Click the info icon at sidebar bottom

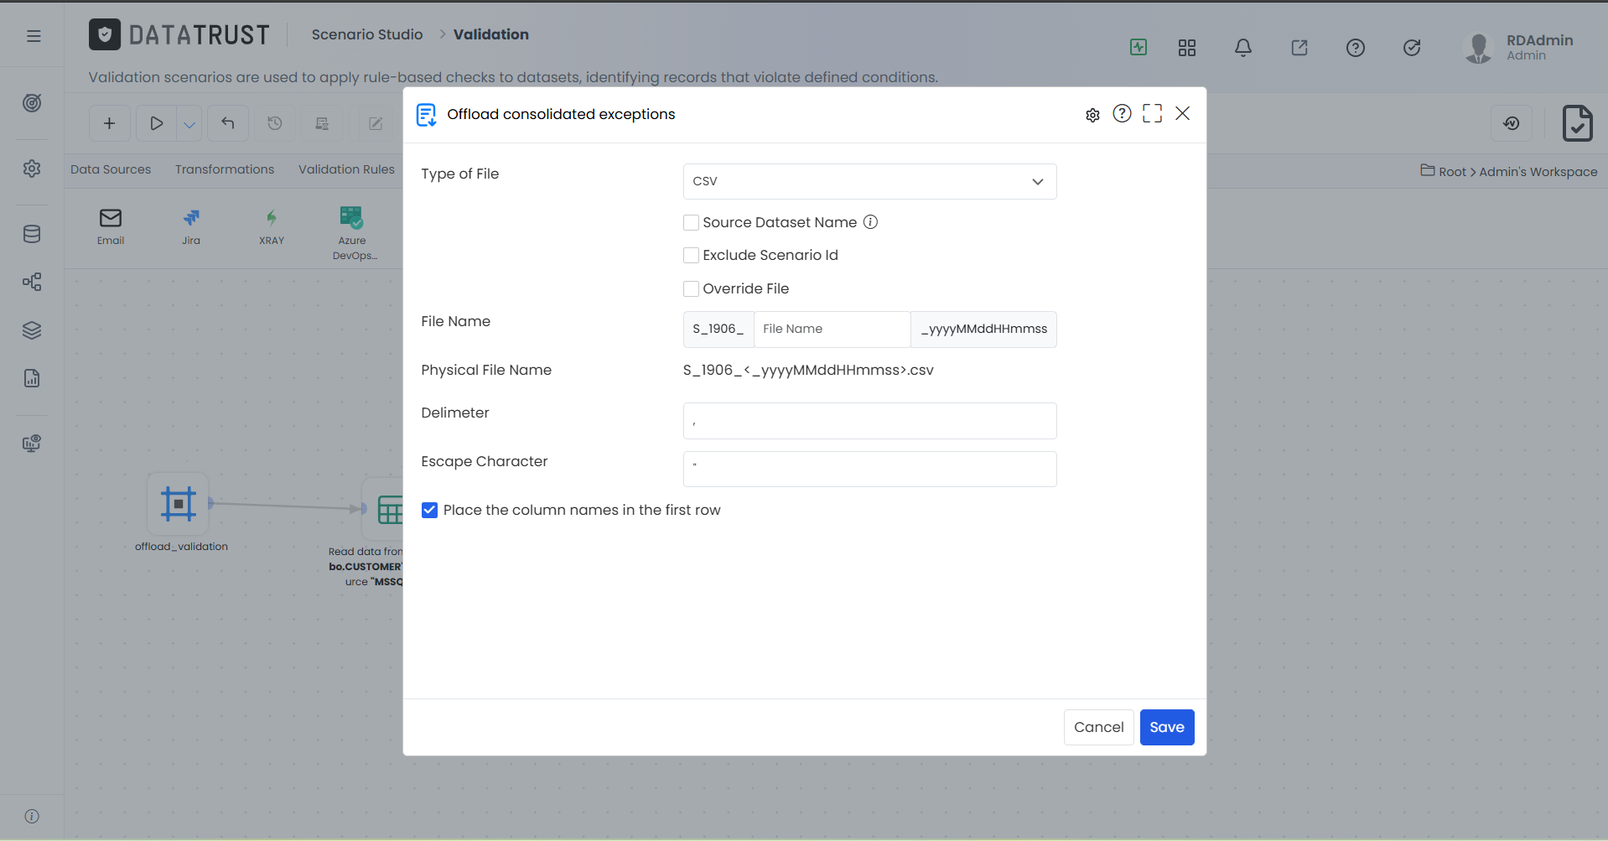coord(32,816)
